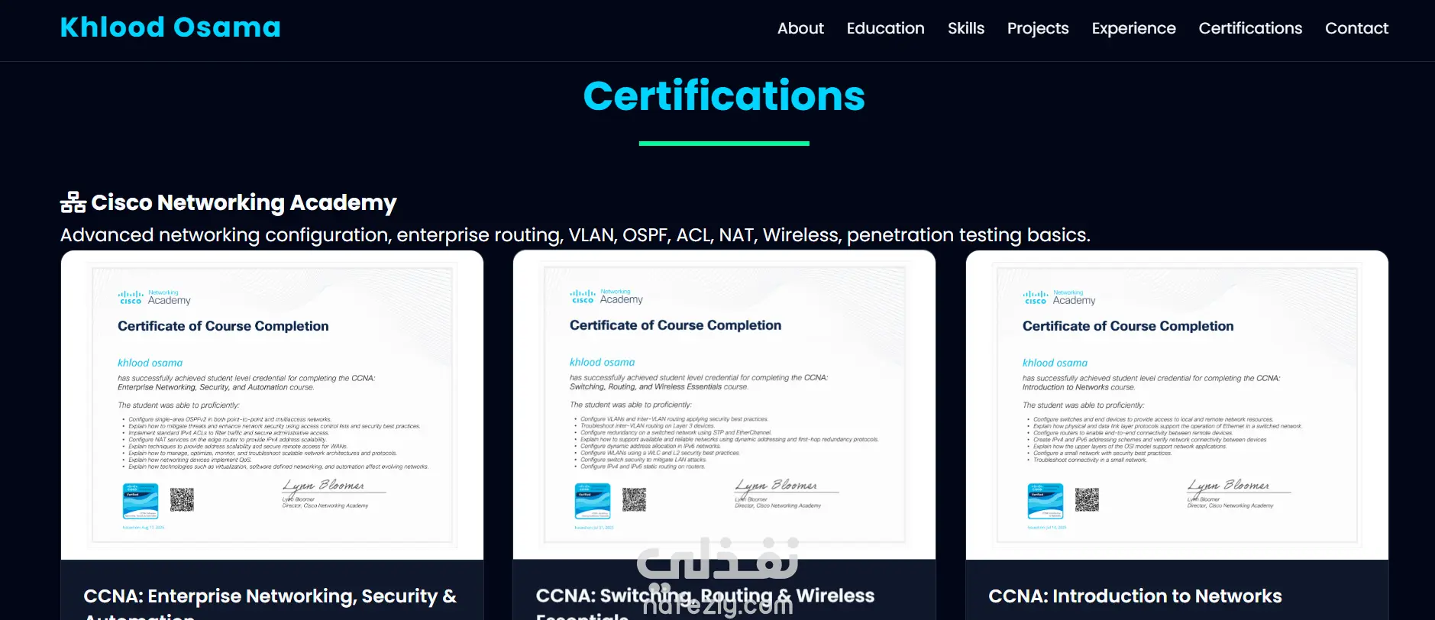Go to the Education section
Viewport: 1435px width, 620px height.
point(885,28)
